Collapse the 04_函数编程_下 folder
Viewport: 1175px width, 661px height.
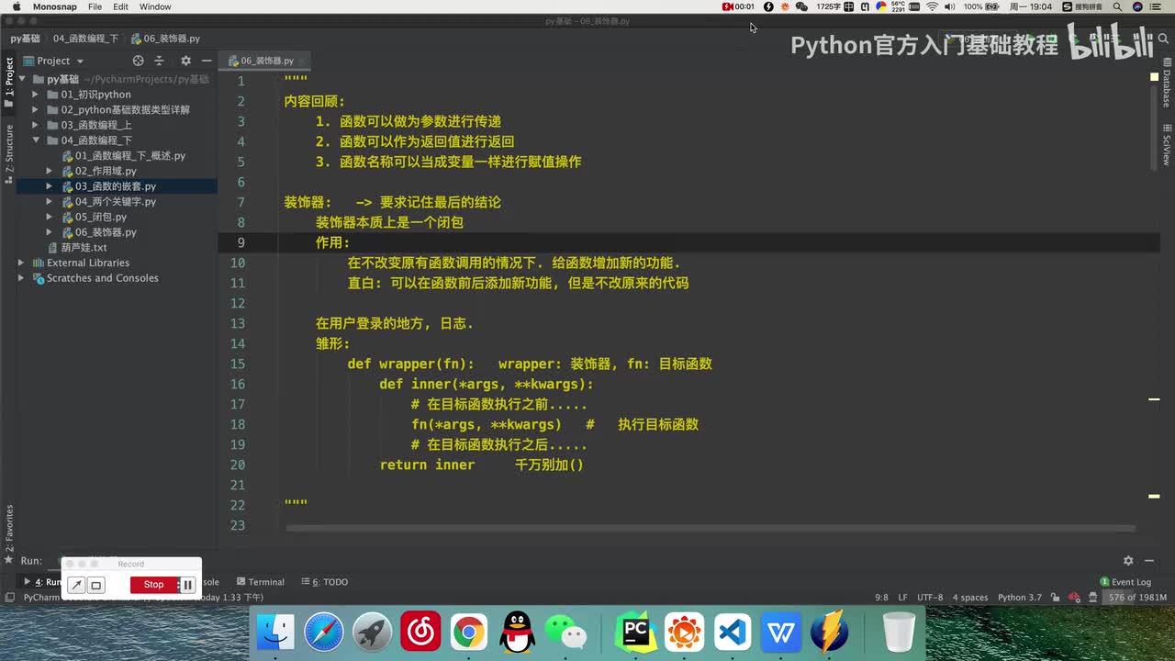(36, 140)
